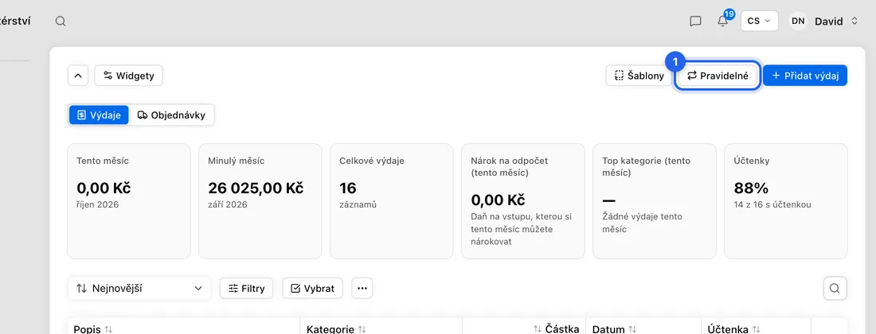
Task: Click the Top kategorie card
Action: pyautogui.click(x=654, y=201)
